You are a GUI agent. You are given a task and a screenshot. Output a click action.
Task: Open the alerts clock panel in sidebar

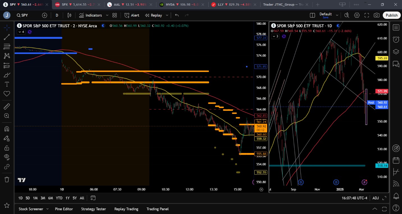(396, 39)
